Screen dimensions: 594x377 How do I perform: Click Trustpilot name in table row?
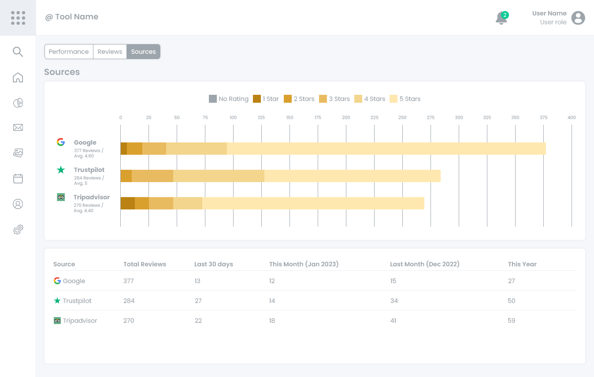(x=77, y=301)
